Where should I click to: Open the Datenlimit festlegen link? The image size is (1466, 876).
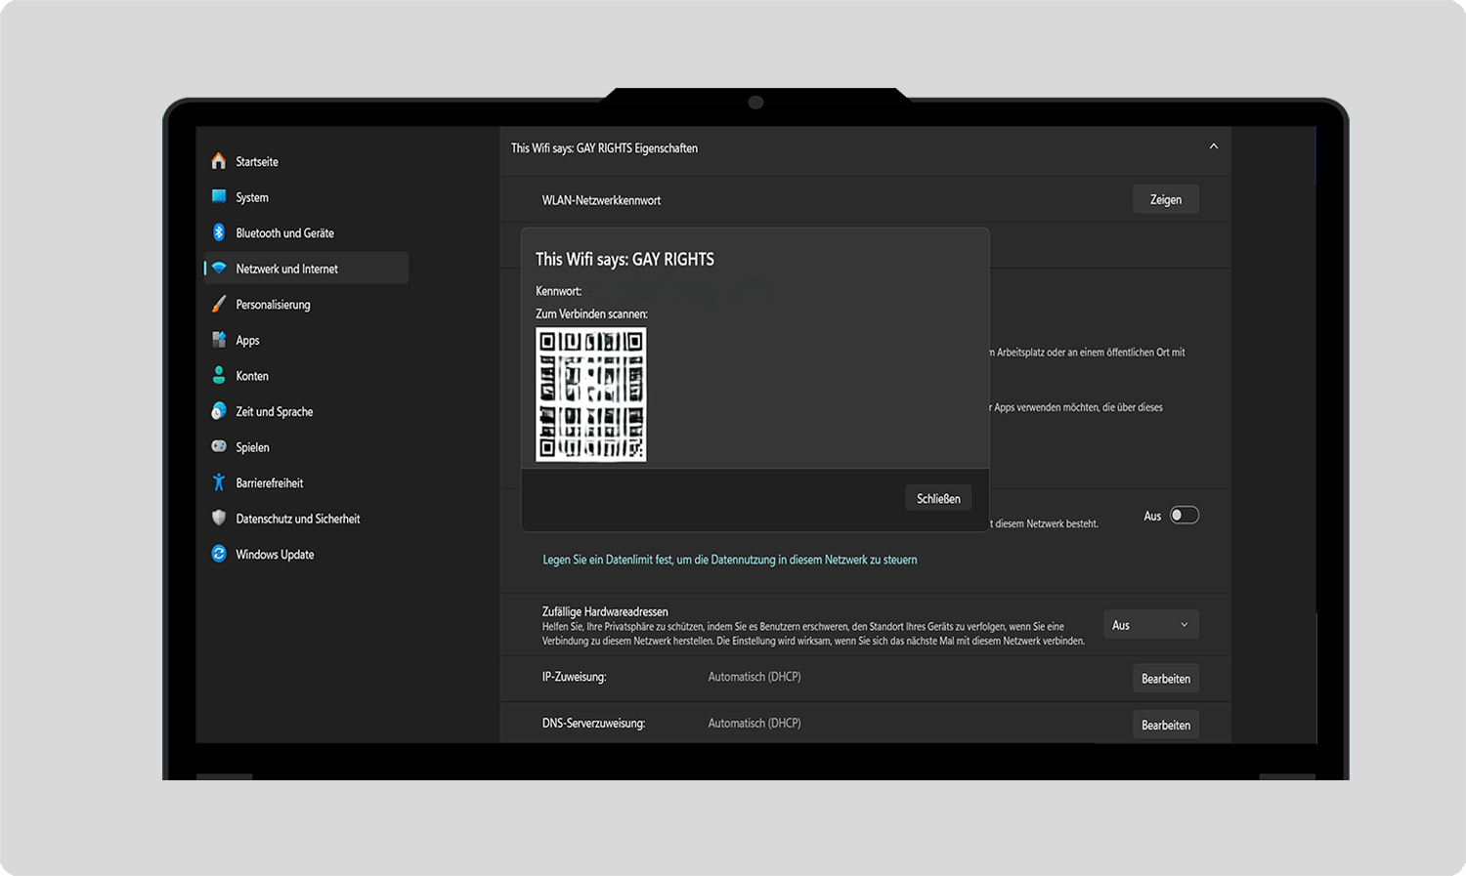tap(730, 560)
